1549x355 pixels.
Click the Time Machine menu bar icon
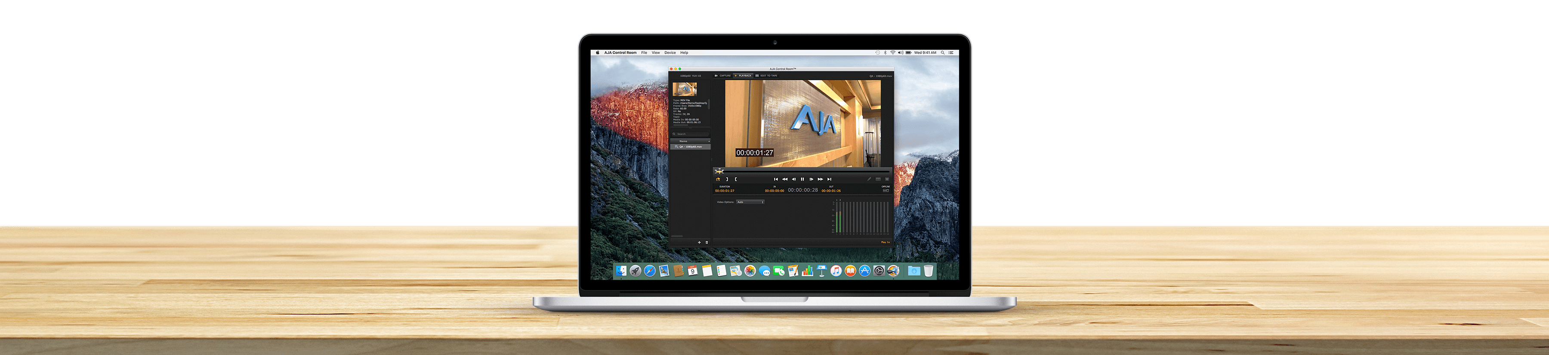(878, 53)
